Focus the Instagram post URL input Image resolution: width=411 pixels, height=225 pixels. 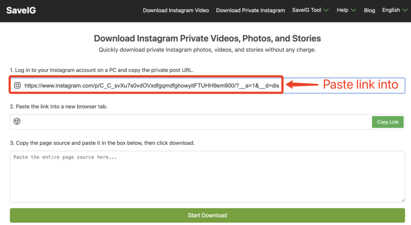[x=207, y=85]
